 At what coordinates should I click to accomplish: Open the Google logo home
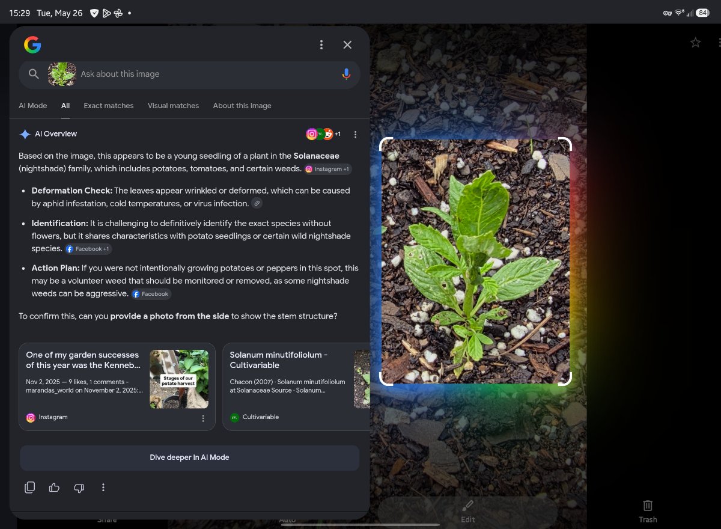32,44
